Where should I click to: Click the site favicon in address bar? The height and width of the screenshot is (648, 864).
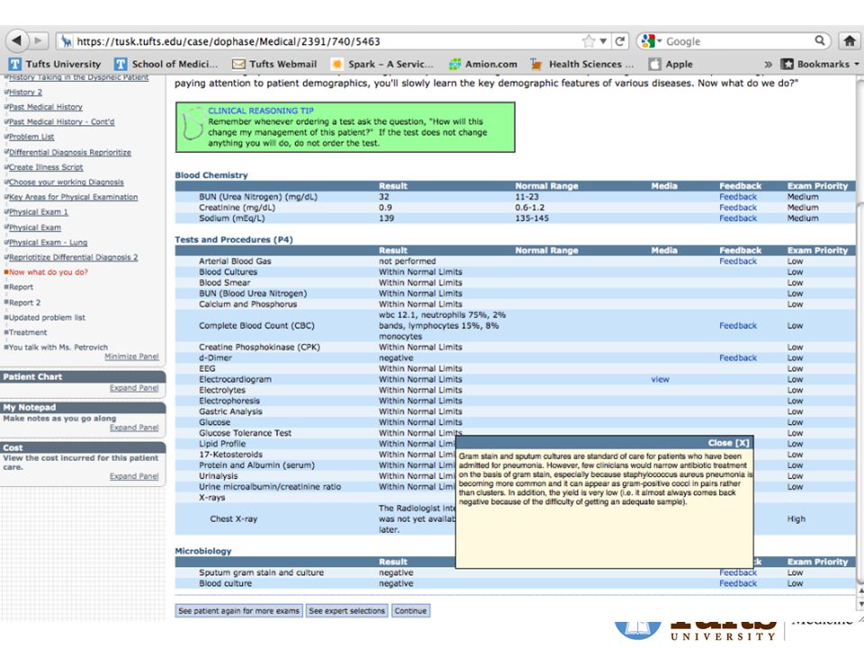click(67, 41)
